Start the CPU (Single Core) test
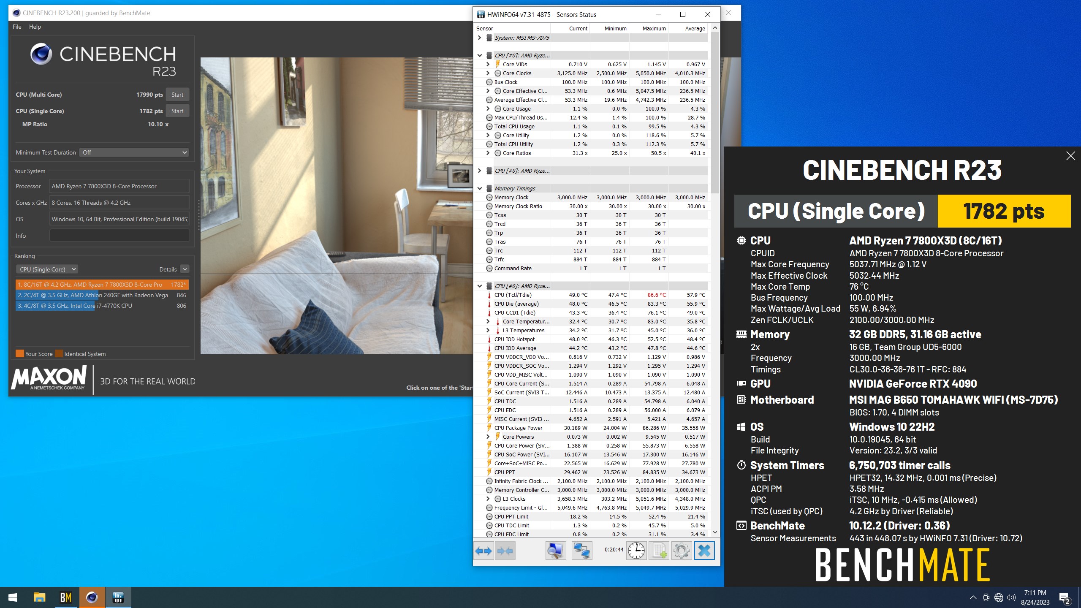This screenshot has height=608, width=1081. click(x=177, y=111)
